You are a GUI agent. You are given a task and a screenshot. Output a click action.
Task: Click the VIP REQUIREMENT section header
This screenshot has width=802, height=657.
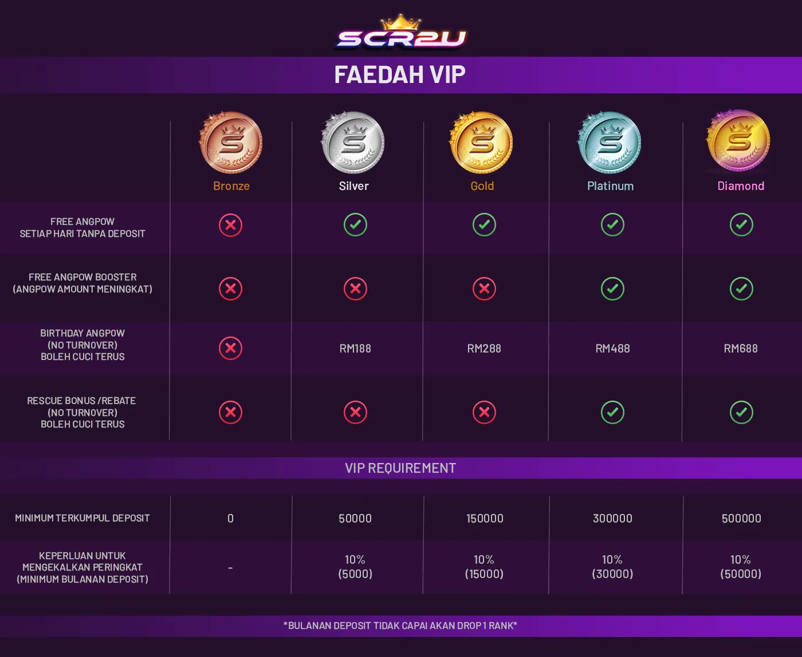[401, 468]
